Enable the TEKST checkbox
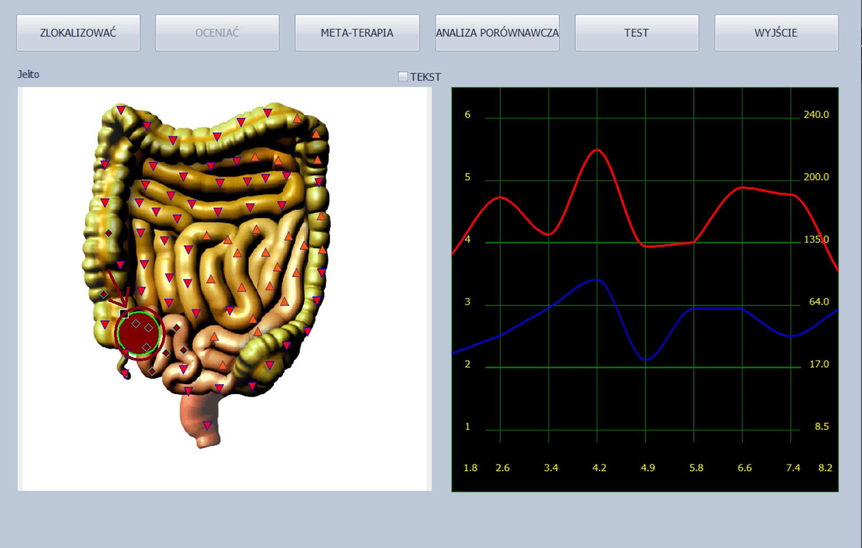The image size is (862, 548). pyautogui.click(x=403, y=77)
